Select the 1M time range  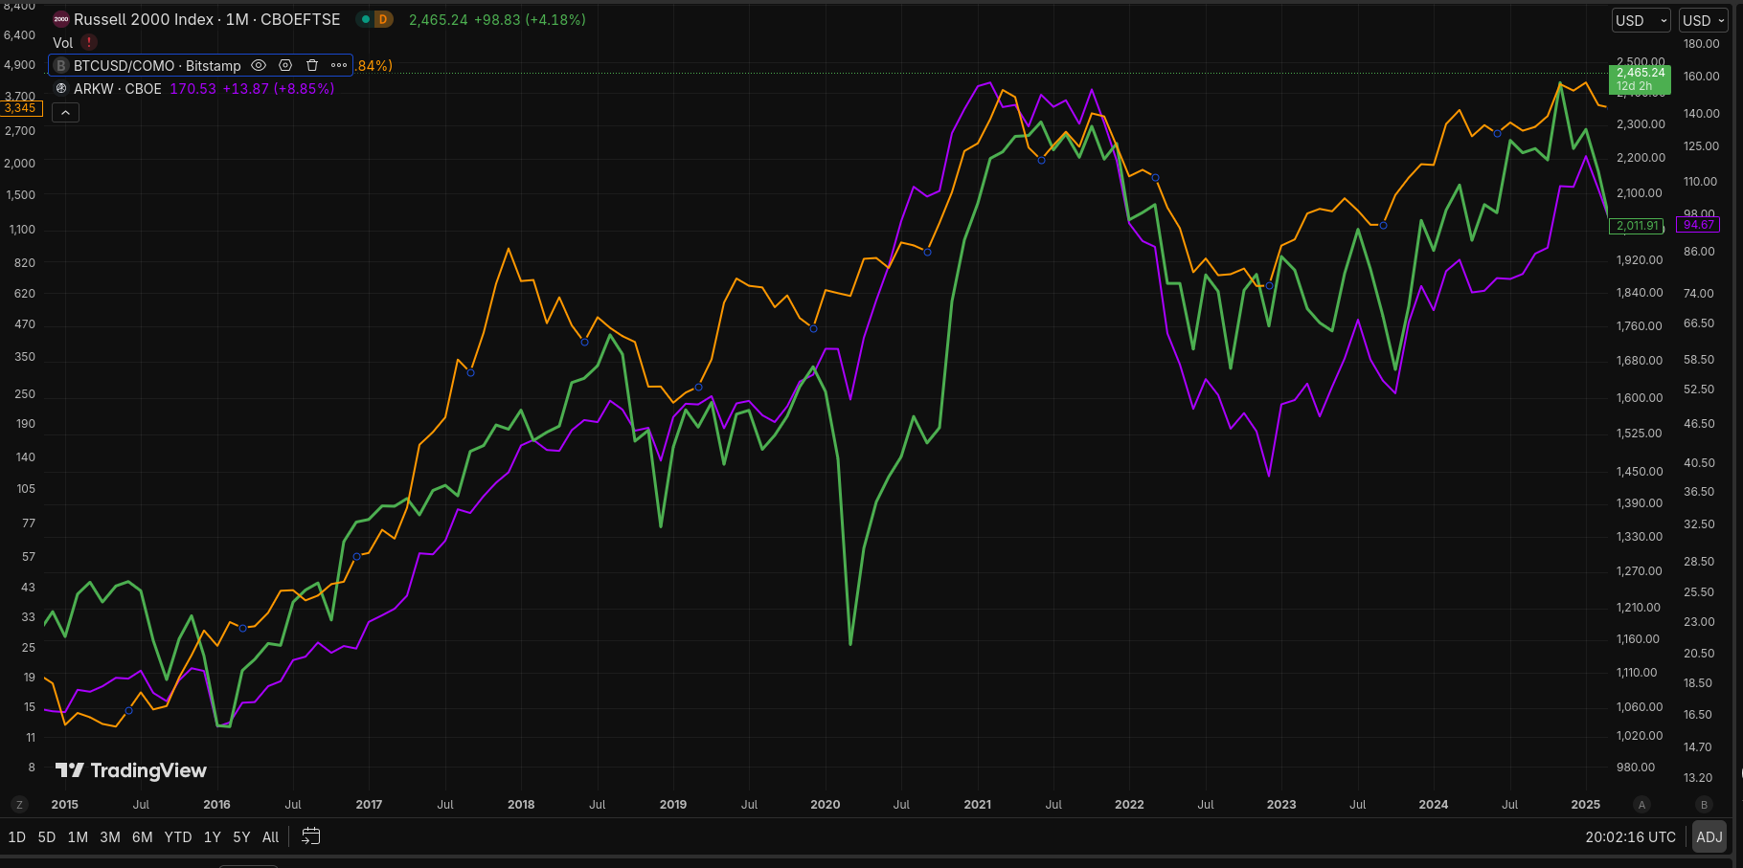click(x=78, y=836)
